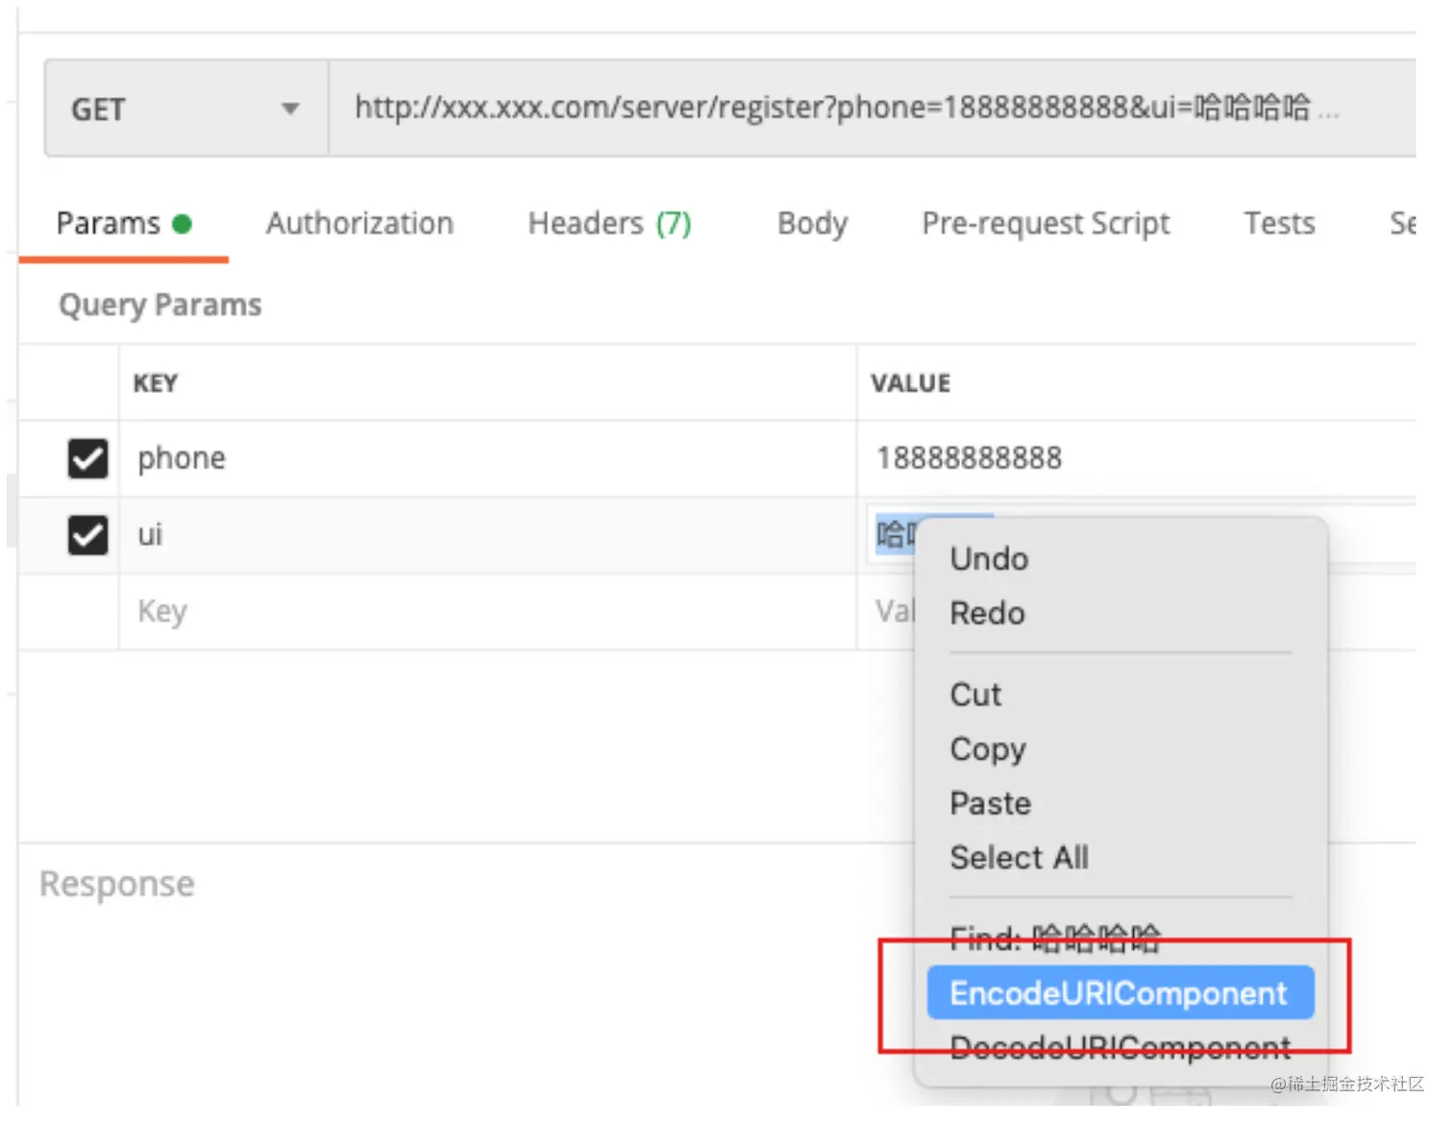Click the KEY column header

pyautogui.click(x=156, y=383)
